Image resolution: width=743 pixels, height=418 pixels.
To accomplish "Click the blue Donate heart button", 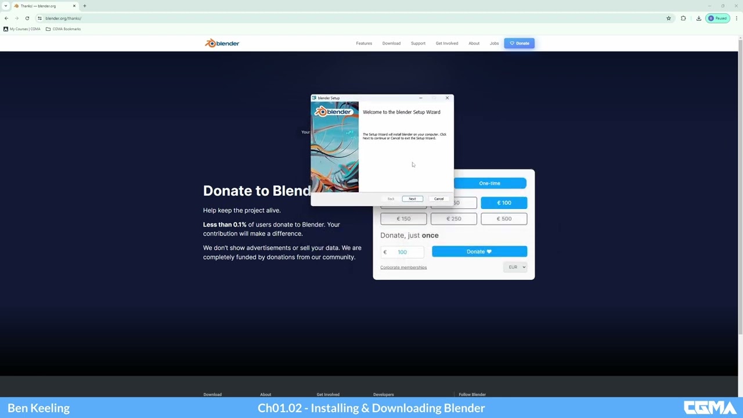I will 479,251.
